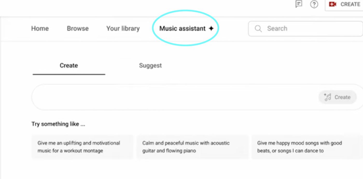Click the red video camera icon
The height and width of the screenshot is (179, 363).
pyautogui.click(x=333, y=4)
